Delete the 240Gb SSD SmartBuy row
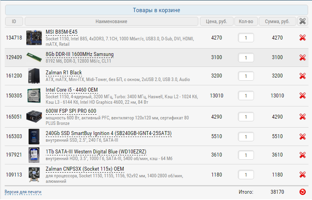The width and height of the screenshot is (312, 200). coord(303,137)
